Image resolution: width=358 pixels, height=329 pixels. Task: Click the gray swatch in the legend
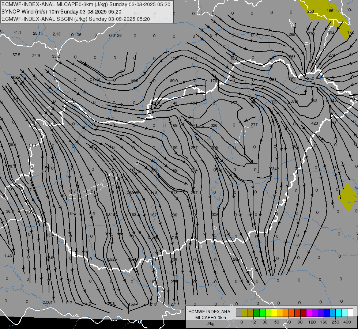pos(239,313)
